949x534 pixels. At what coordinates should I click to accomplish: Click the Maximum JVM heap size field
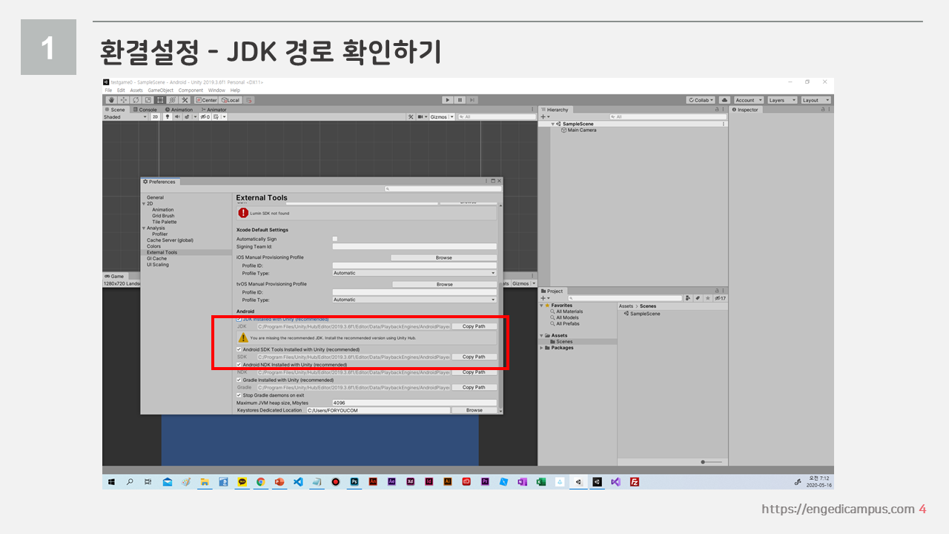click(x=414, y=403)
